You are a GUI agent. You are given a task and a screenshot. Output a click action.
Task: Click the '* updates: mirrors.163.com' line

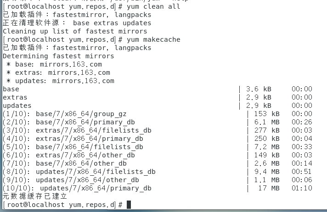click(x=60, y=81)
